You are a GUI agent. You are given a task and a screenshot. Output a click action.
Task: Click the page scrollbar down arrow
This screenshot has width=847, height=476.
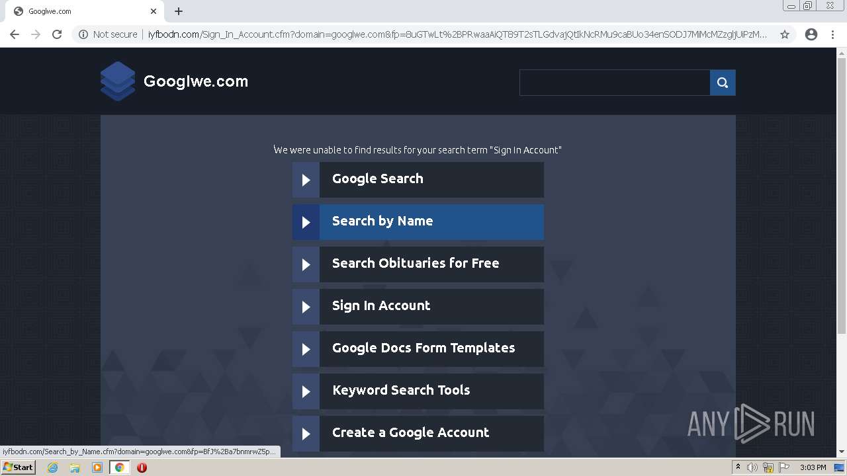pyautogui.click(x=842, y=452)
